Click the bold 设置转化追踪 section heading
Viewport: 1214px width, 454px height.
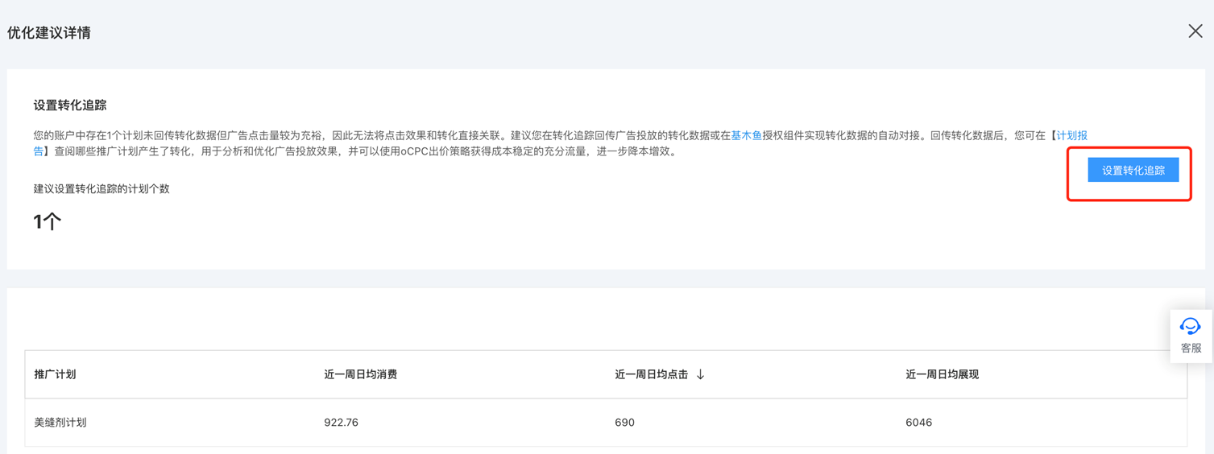(70, 105)
